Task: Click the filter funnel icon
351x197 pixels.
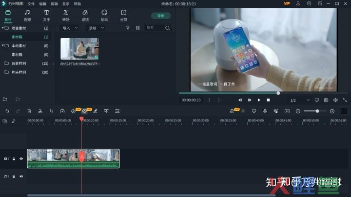Action: point(128,28)
